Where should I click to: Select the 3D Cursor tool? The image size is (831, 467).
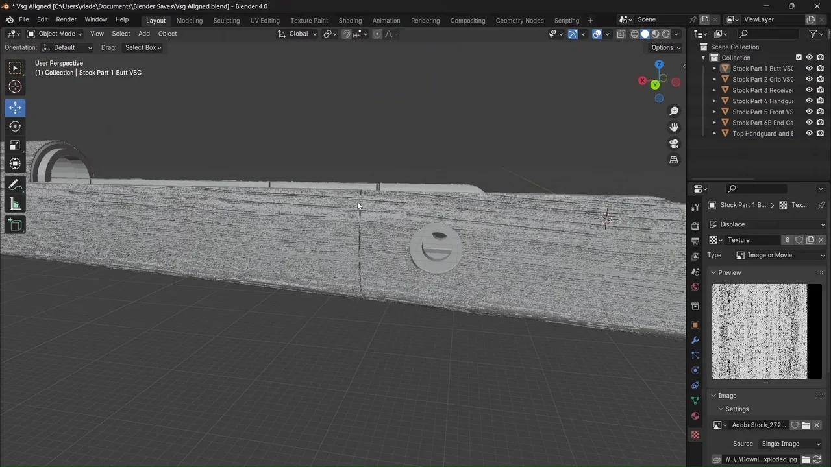[x=15, y=86]
